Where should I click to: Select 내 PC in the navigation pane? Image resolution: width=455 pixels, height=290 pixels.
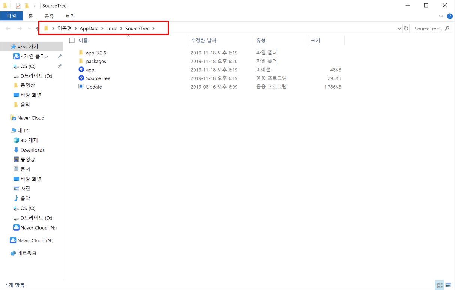tap(24, 131)
